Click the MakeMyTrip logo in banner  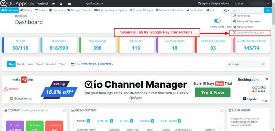tap(23, 80)
